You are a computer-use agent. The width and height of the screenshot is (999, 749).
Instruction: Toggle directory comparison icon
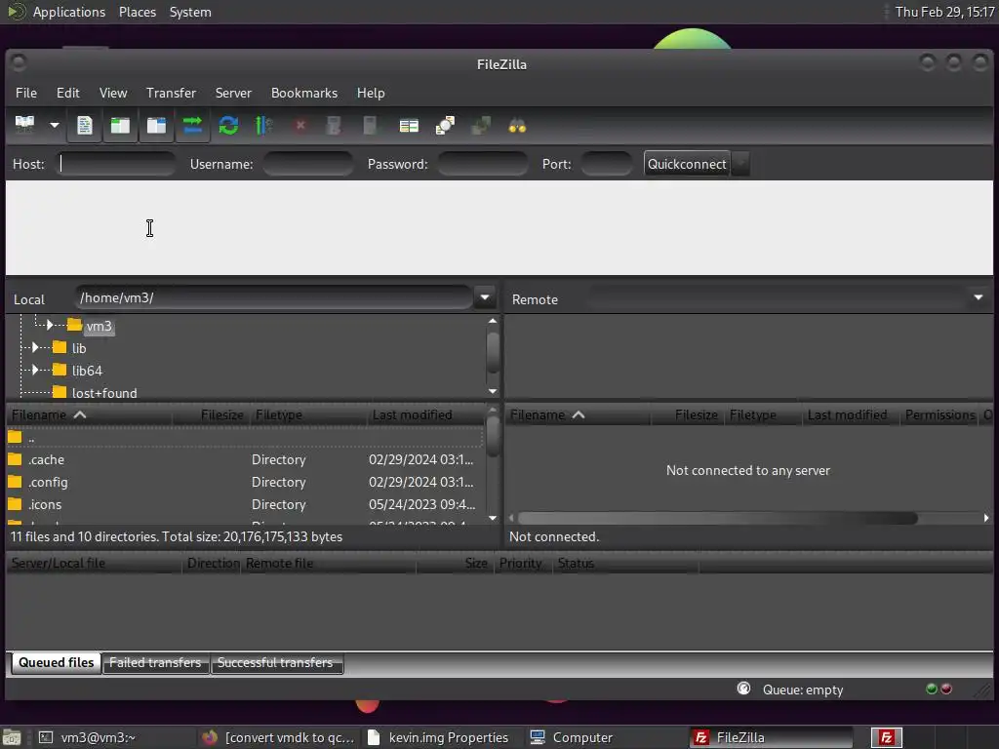click(445, 126)
